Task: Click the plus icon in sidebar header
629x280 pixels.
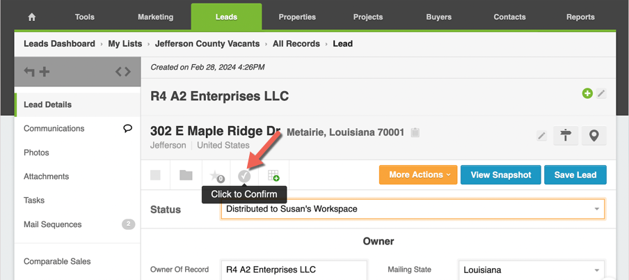Action: click(x=44, y=71)
